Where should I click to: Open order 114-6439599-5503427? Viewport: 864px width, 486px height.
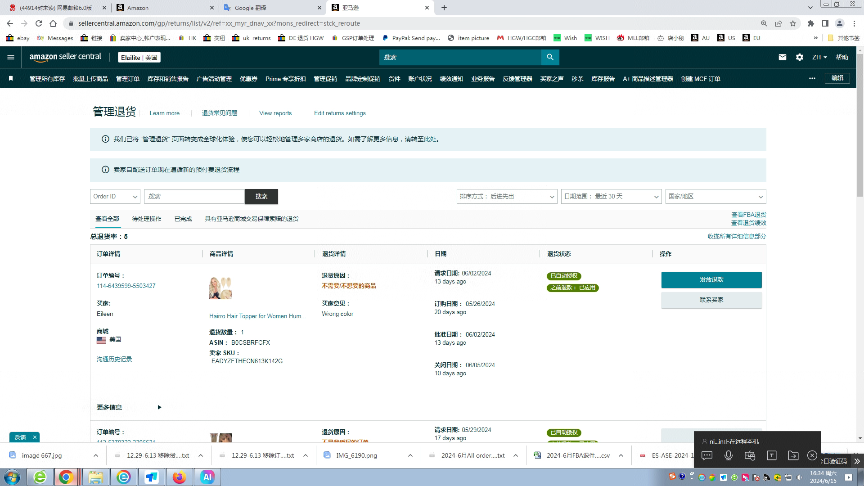point(126,286)
